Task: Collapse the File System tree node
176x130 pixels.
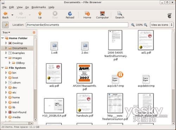Action: tap(2, 68)
